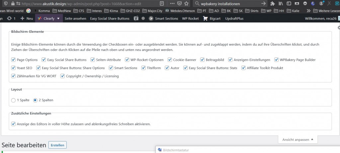The width and height of the screenshot is (340, 153).
Task: Open the Google bookmark icon
Action: coord(29,11)
